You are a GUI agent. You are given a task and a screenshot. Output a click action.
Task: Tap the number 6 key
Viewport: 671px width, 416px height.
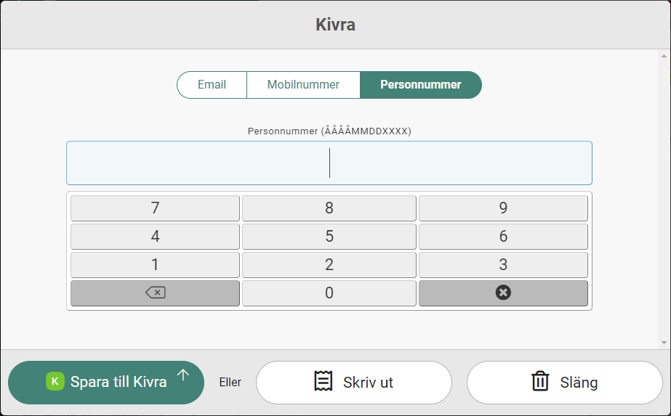point(503,237)
